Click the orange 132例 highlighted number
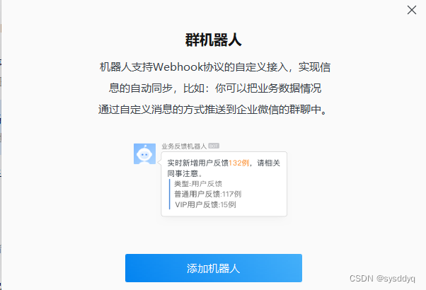 238,163
